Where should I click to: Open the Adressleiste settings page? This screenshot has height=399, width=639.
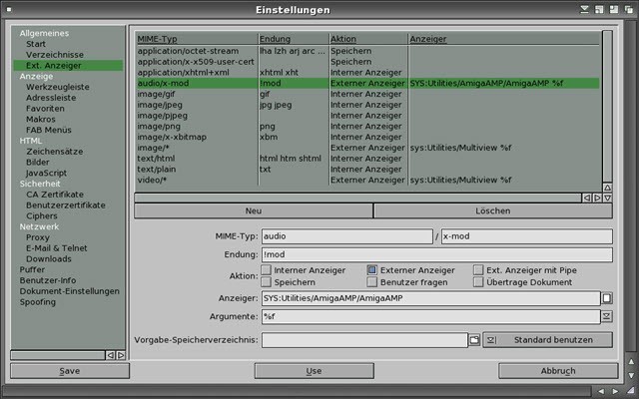(x=51, y=98)
